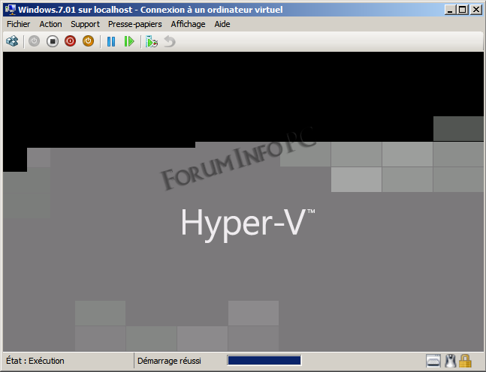486x372 pixels.
Task: Click mouse status icon in status bar
Action: coord(451,361)
